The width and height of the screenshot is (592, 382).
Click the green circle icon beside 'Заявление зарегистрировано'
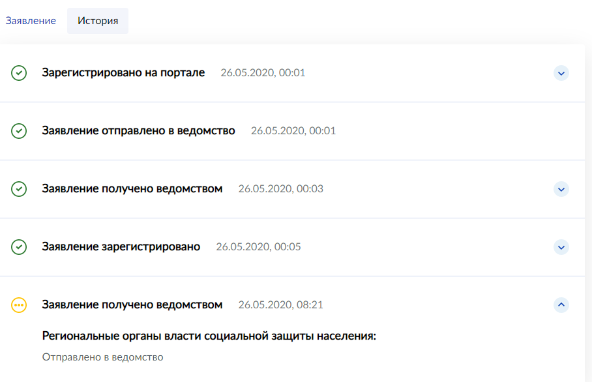pos(20,246)
